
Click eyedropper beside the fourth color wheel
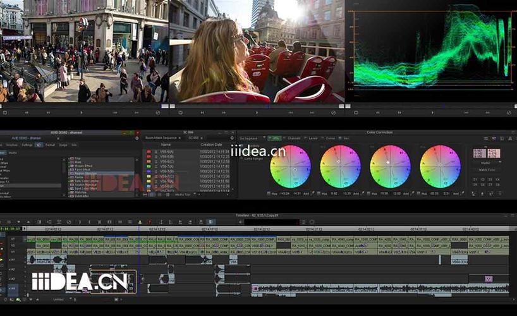click(462, 193)
